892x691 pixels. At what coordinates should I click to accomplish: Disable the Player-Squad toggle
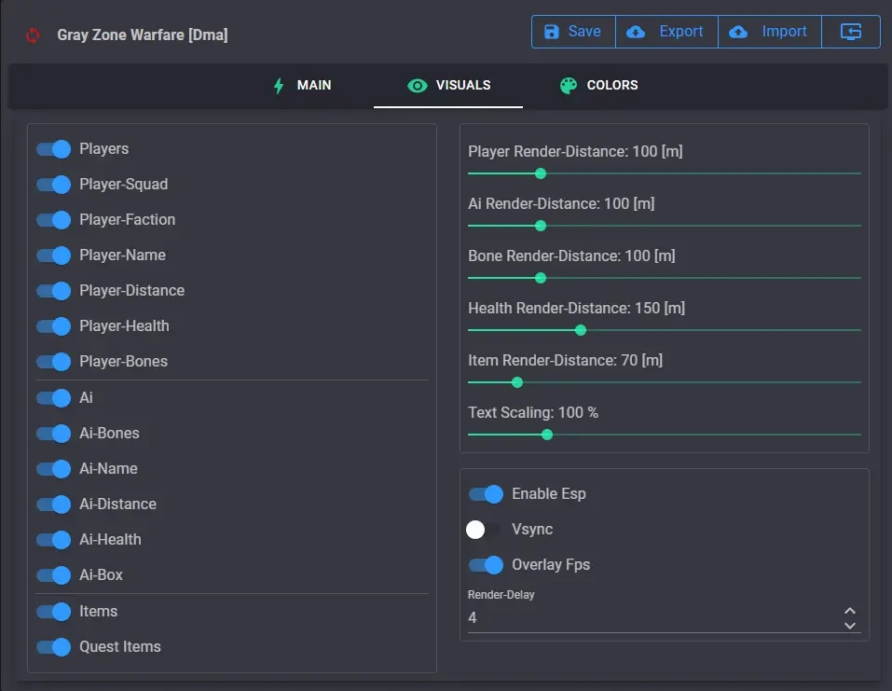pos(54,185)
